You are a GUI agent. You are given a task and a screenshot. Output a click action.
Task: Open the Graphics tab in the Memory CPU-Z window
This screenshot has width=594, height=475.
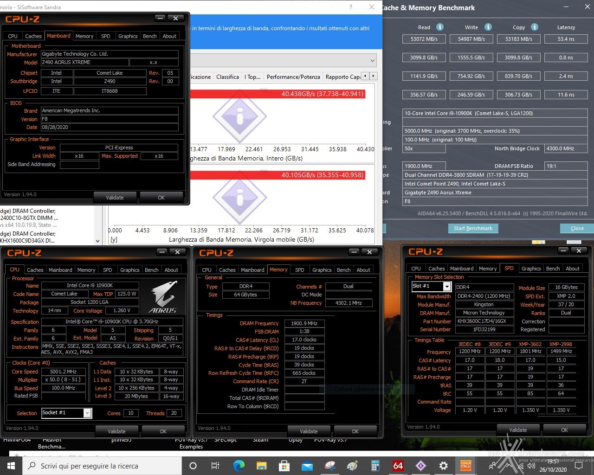[x=322, y=270]
